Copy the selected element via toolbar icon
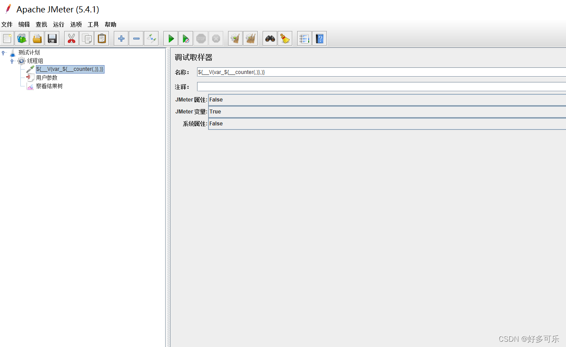Screen dimensions: 566x347 86,39
